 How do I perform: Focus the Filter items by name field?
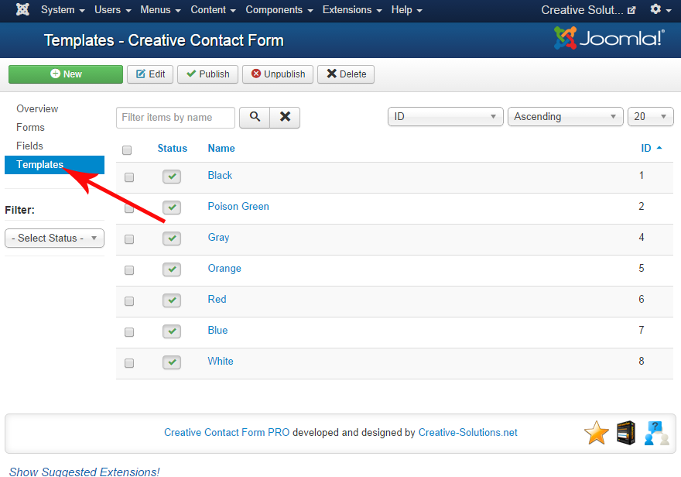pos(176,117)
